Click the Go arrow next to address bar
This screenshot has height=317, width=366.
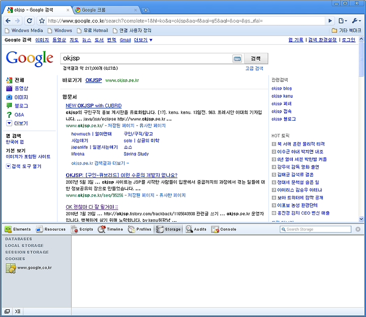(x=330, y=21)
